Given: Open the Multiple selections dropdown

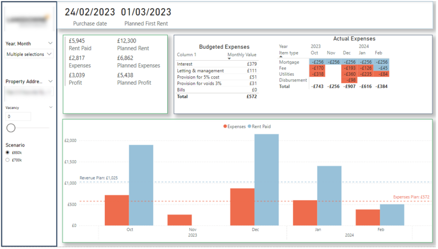Looking at the screenshot, I should 29,54.
